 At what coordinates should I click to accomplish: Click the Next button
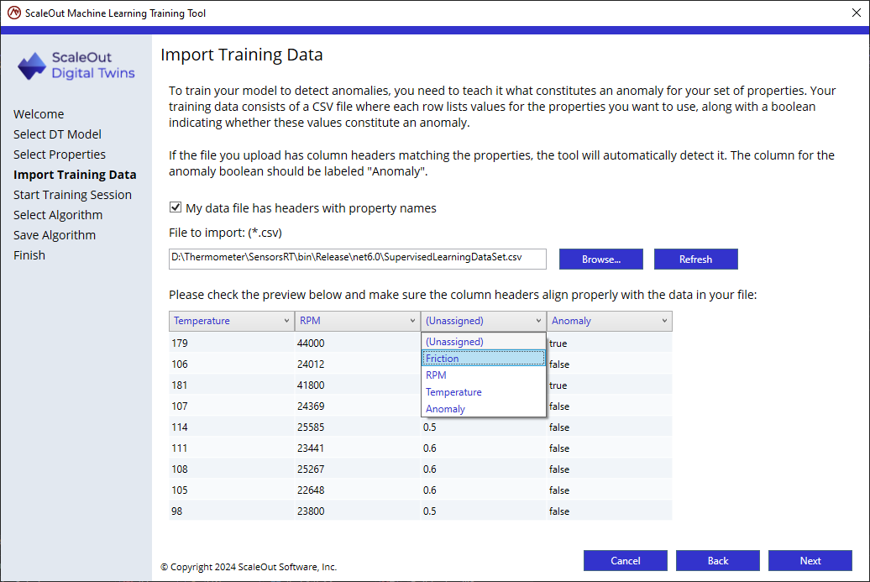pyautogui.click(x=810, y=560)
